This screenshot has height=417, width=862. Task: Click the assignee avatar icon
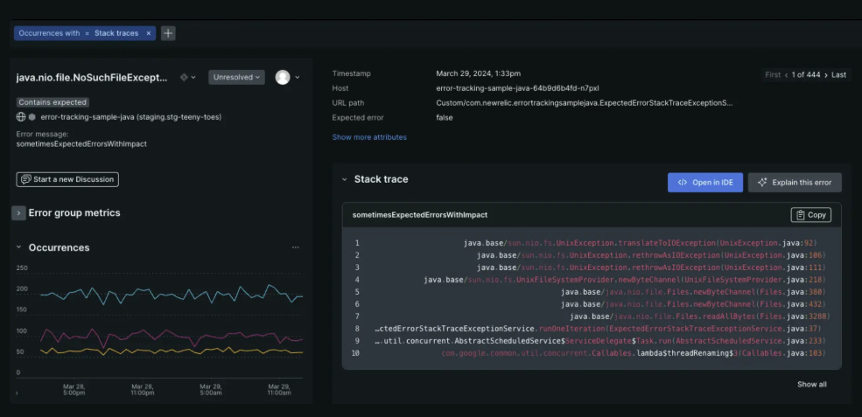click(283, 78)
